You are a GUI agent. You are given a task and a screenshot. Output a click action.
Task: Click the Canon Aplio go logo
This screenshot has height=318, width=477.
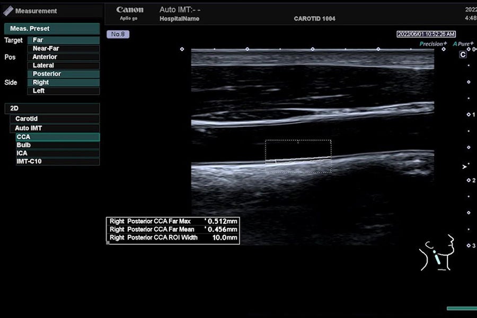(130, 13)
